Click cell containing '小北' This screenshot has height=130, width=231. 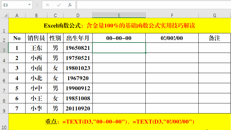36,78
